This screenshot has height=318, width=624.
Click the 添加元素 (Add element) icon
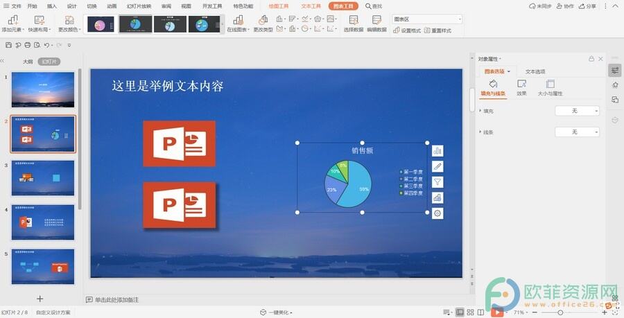pos(12,20)
